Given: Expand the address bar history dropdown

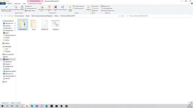Looking at the screenshot, I should pyautogui.click(x=120, y=16).
